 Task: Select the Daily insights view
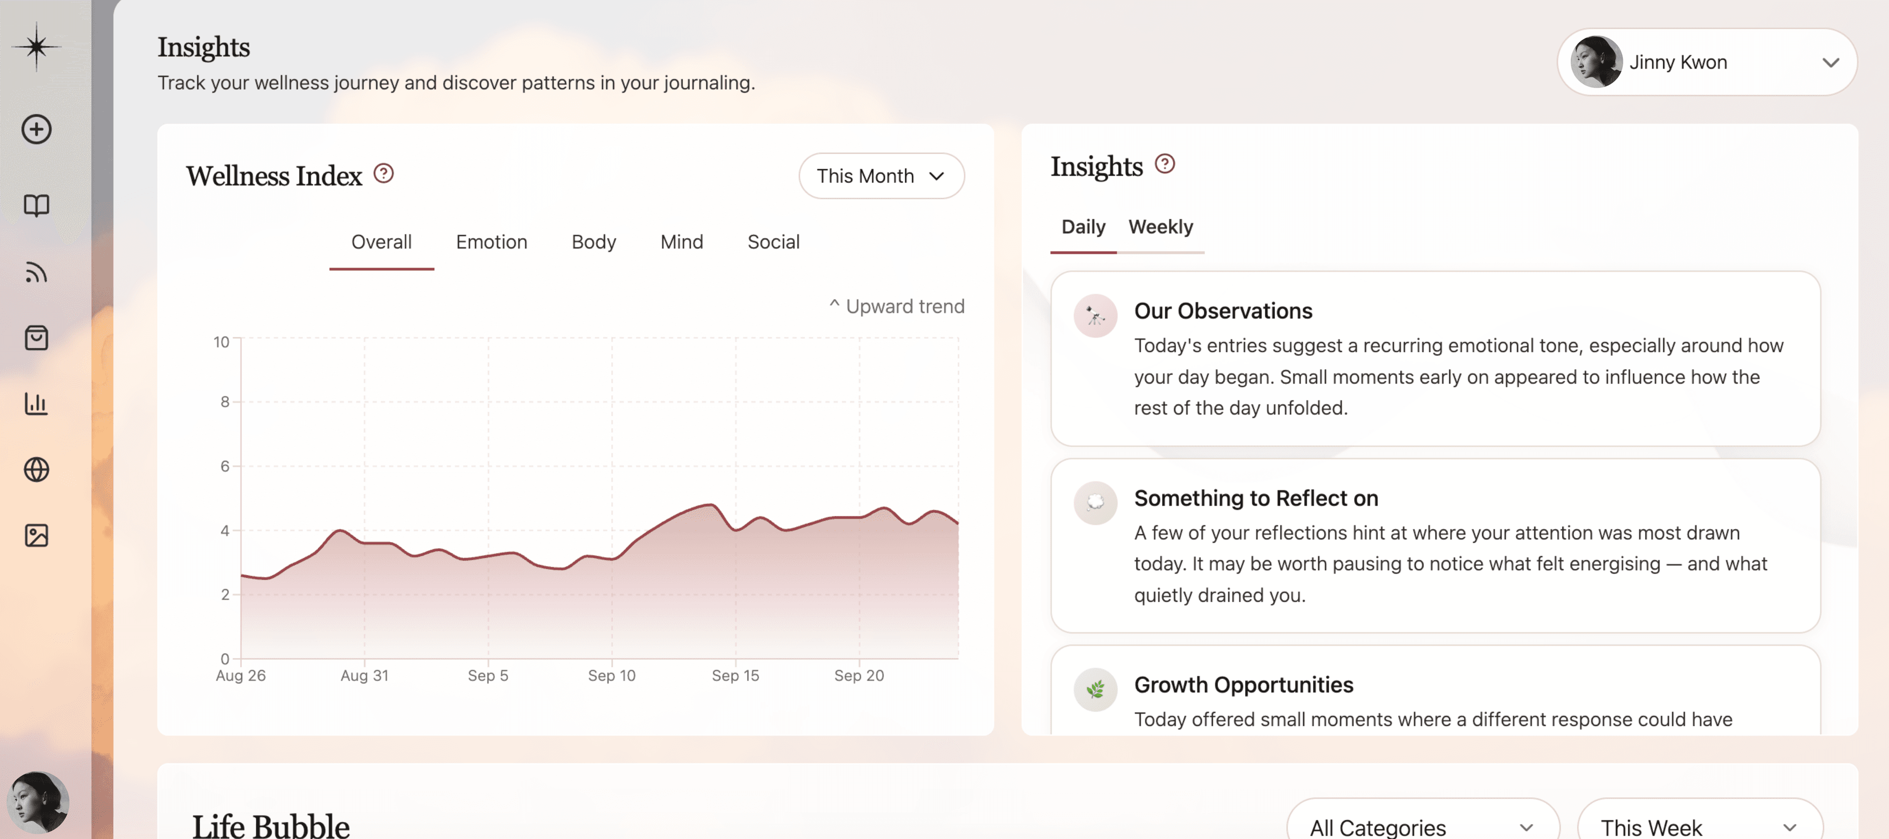1083,227
